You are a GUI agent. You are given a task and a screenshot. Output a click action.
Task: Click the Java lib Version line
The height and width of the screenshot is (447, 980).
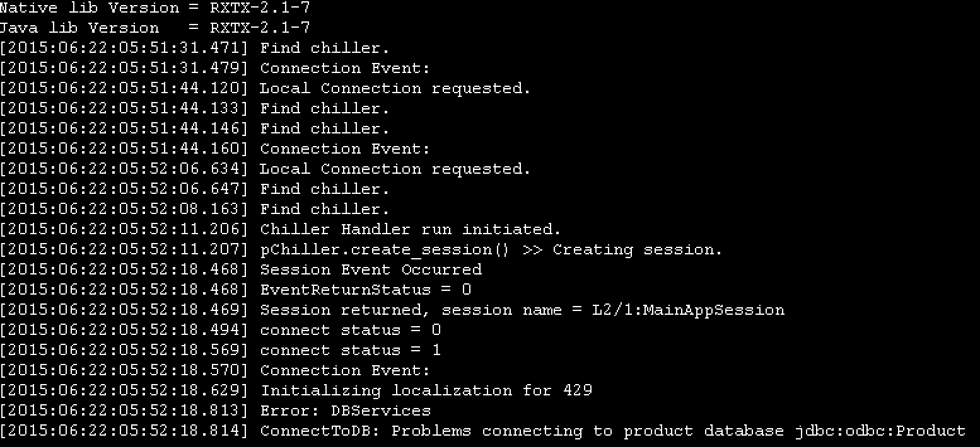pos(155,28)
